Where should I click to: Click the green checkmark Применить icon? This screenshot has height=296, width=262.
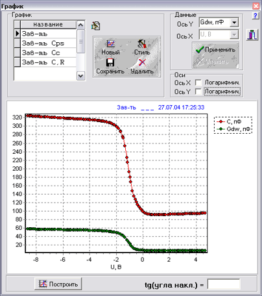200,49
